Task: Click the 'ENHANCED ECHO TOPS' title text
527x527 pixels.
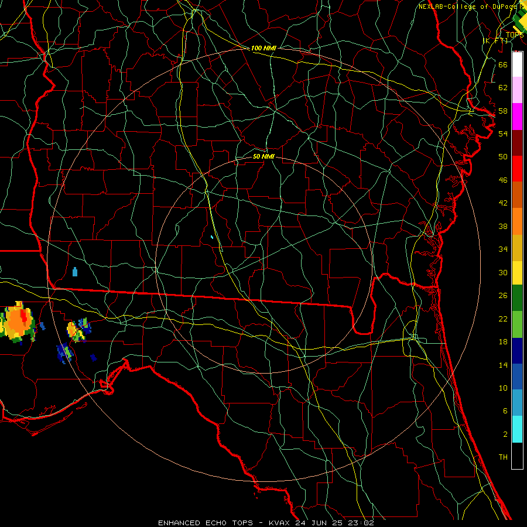Action: [206, 523]
